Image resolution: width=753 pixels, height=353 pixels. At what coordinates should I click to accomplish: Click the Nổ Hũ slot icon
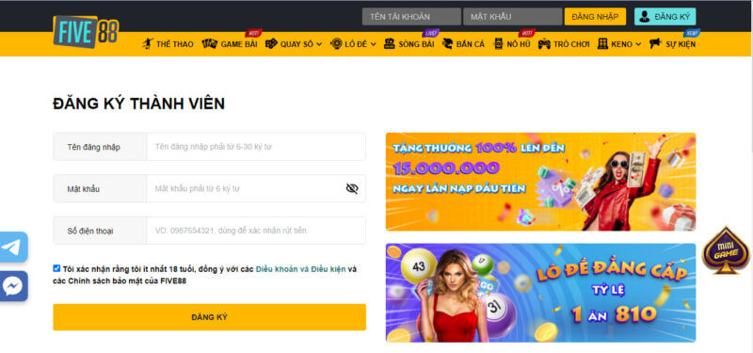pyautogui.click(x=499, y=43)
